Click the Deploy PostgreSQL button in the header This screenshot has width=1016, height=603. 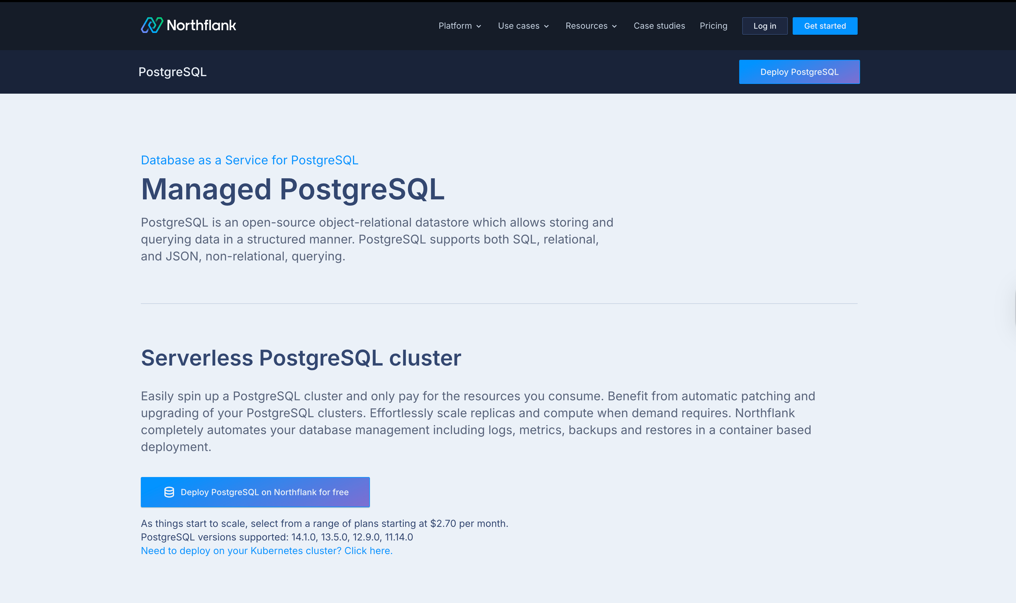tap(799, 72)
